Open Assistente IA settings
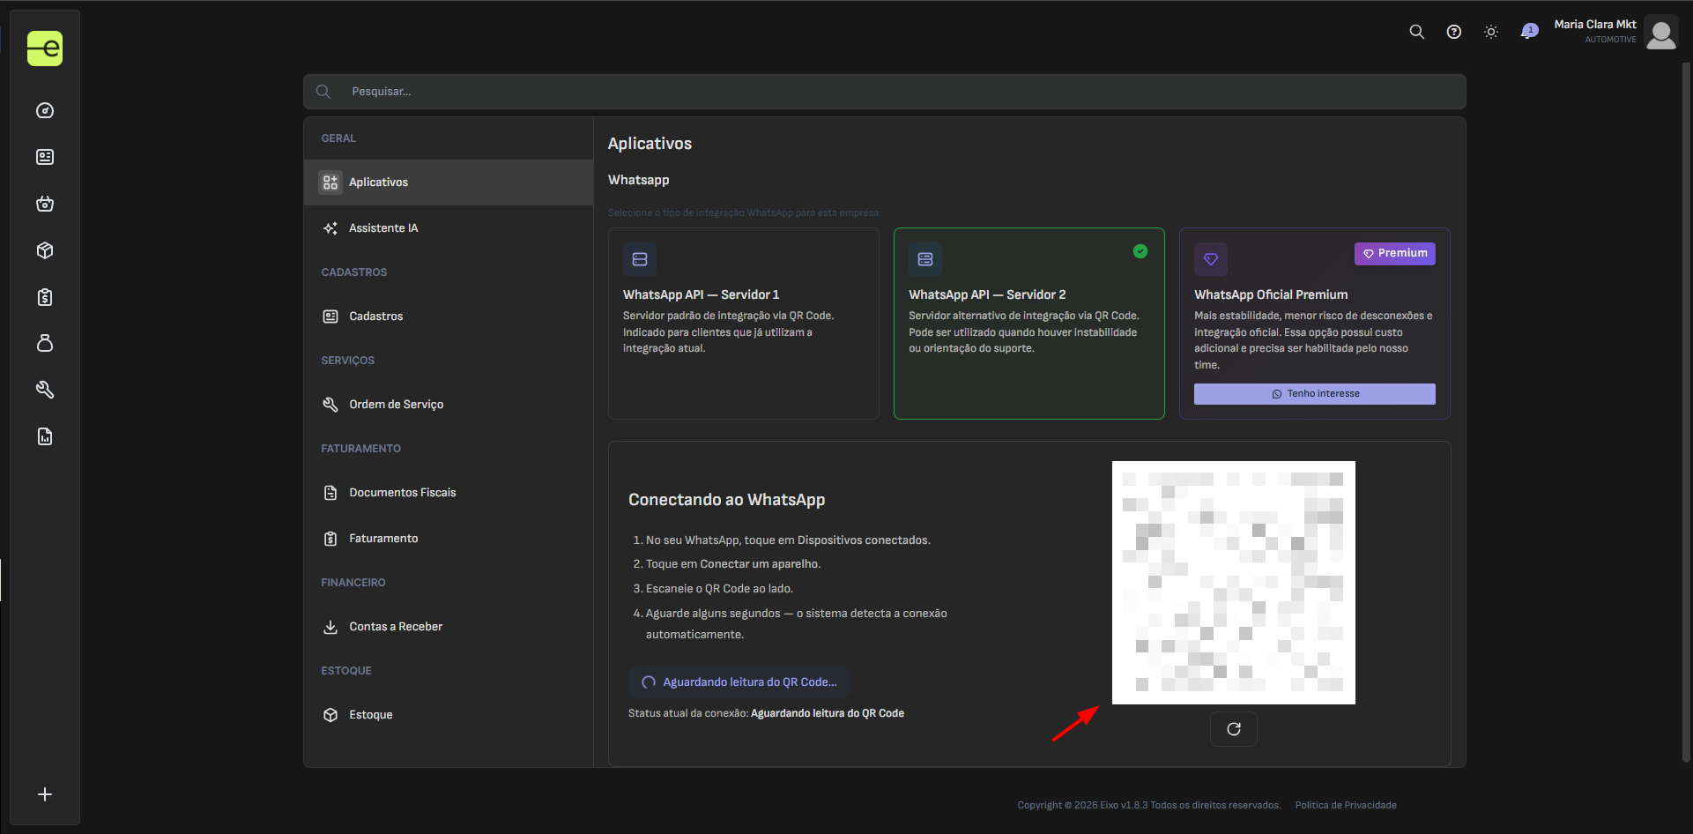This screenshot has height=834, width=1693. (x=449, y=228)
